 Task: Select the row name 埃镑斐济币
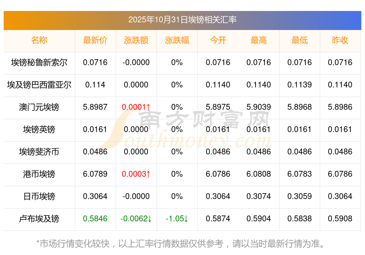pyautogui.click(x=39, y=152)
